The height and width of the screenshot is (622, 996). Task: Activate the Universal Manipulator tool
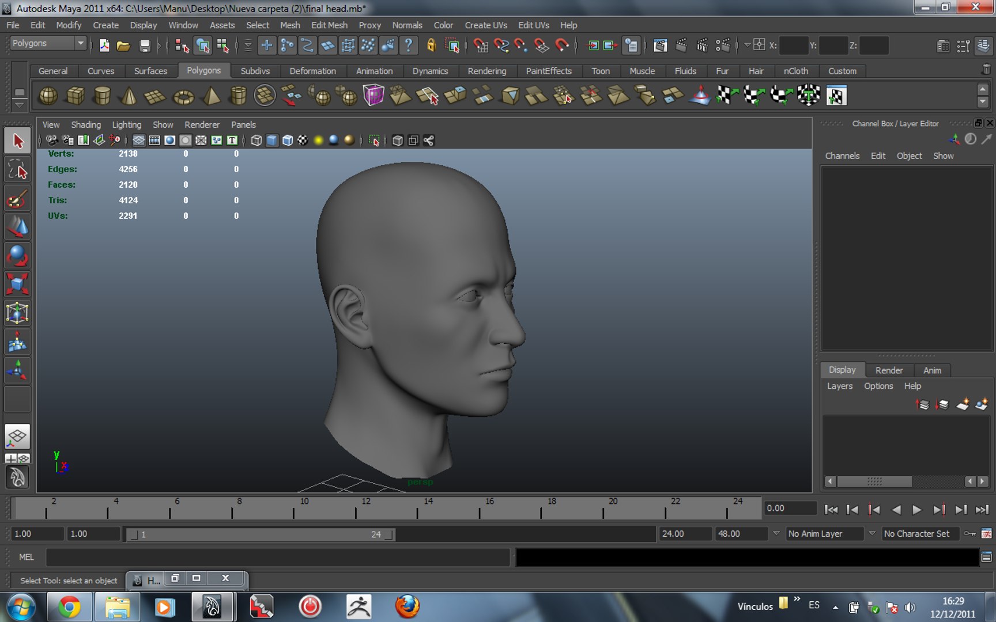pyautogui.click(x=17, y=313)
